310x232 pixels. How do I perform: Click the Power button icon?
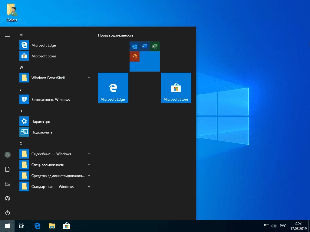point(8,213)
